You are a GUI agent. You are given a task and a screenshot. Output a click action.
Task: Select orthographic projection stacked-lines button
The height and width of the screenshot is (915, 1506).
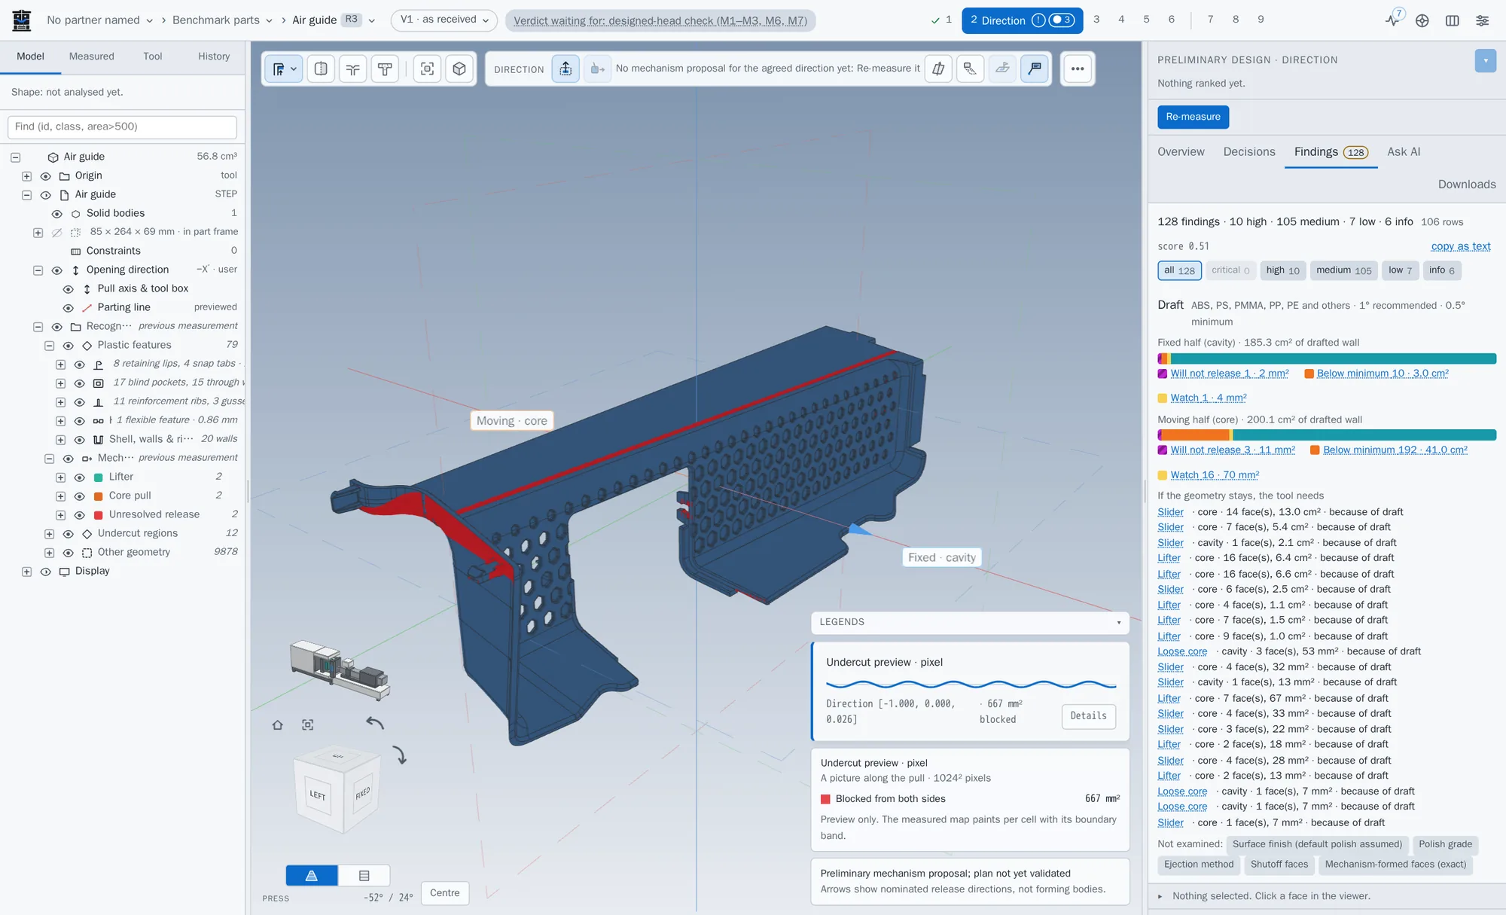point(364,875)
